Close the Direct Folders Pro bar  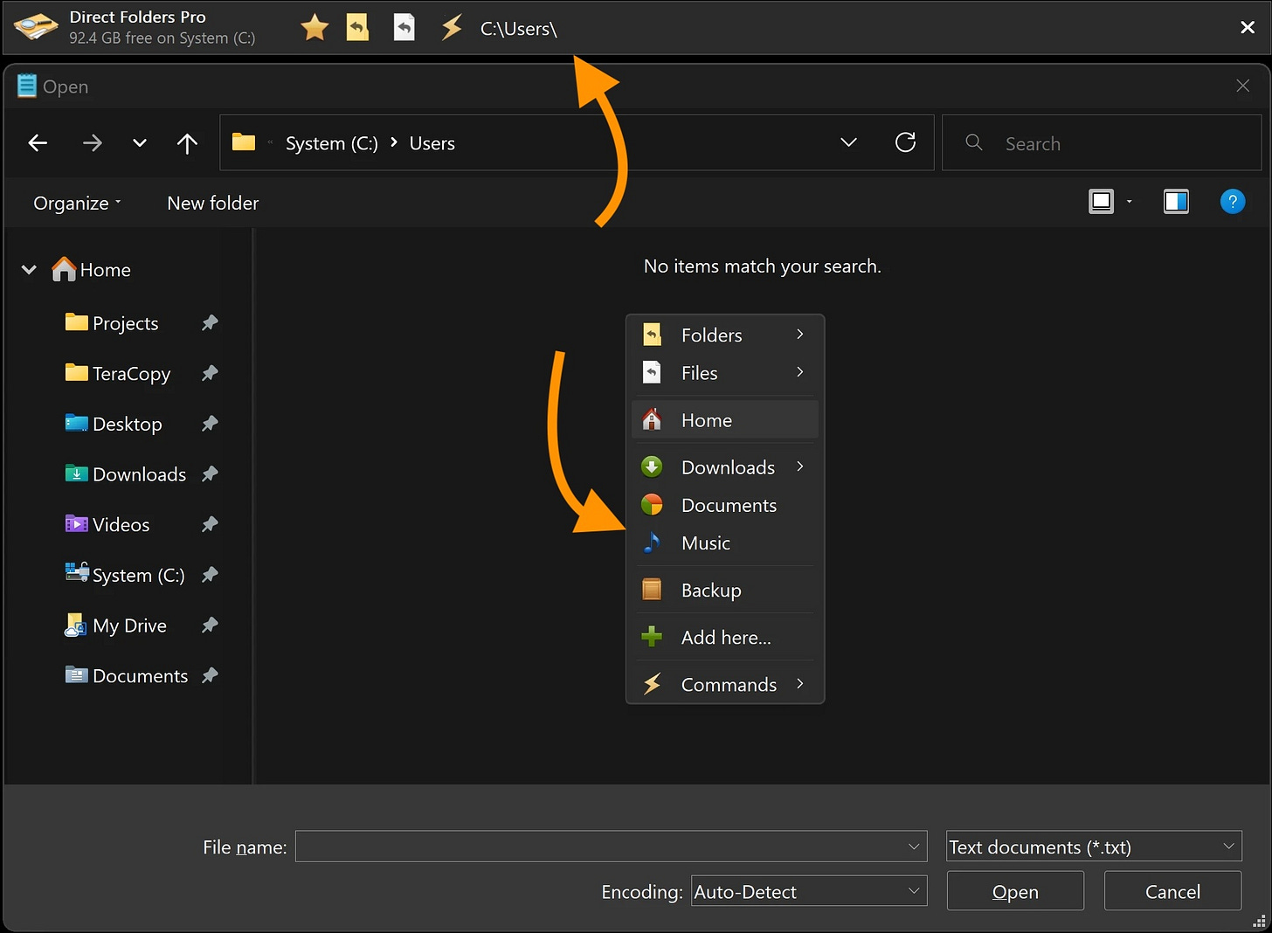click(1248, 28)
